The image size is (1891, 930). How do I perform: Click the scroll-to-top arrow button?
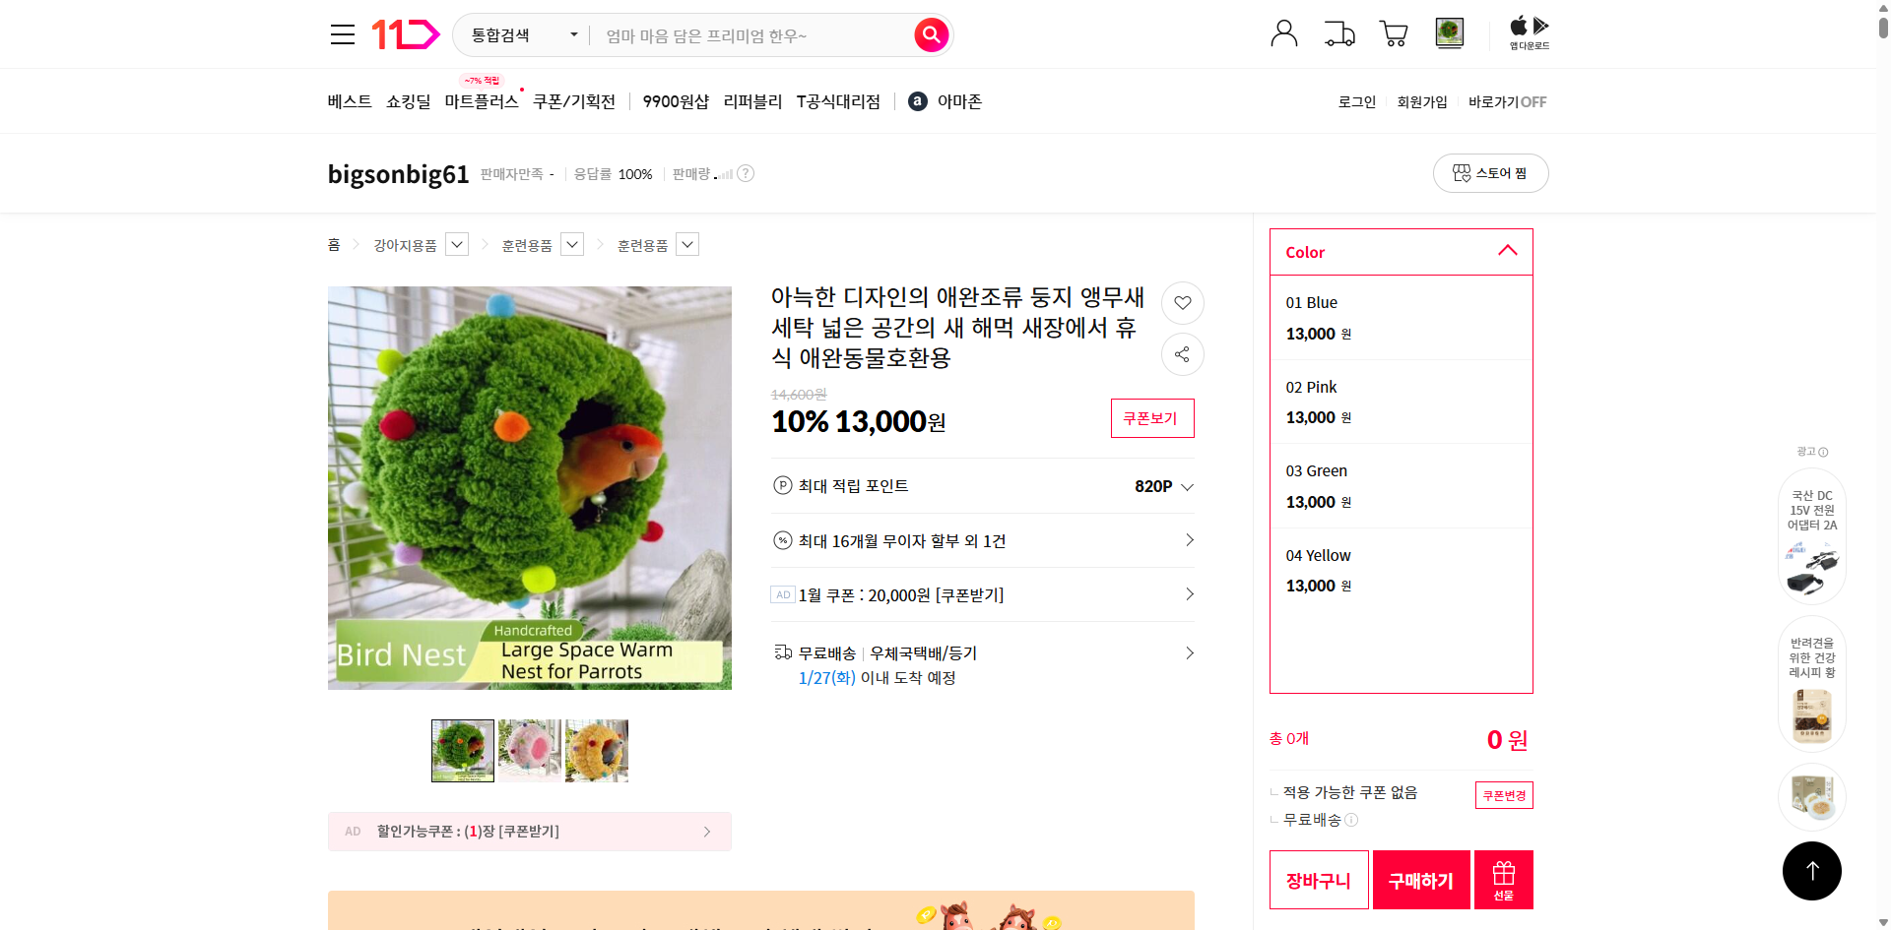[x=1811, y=870]
